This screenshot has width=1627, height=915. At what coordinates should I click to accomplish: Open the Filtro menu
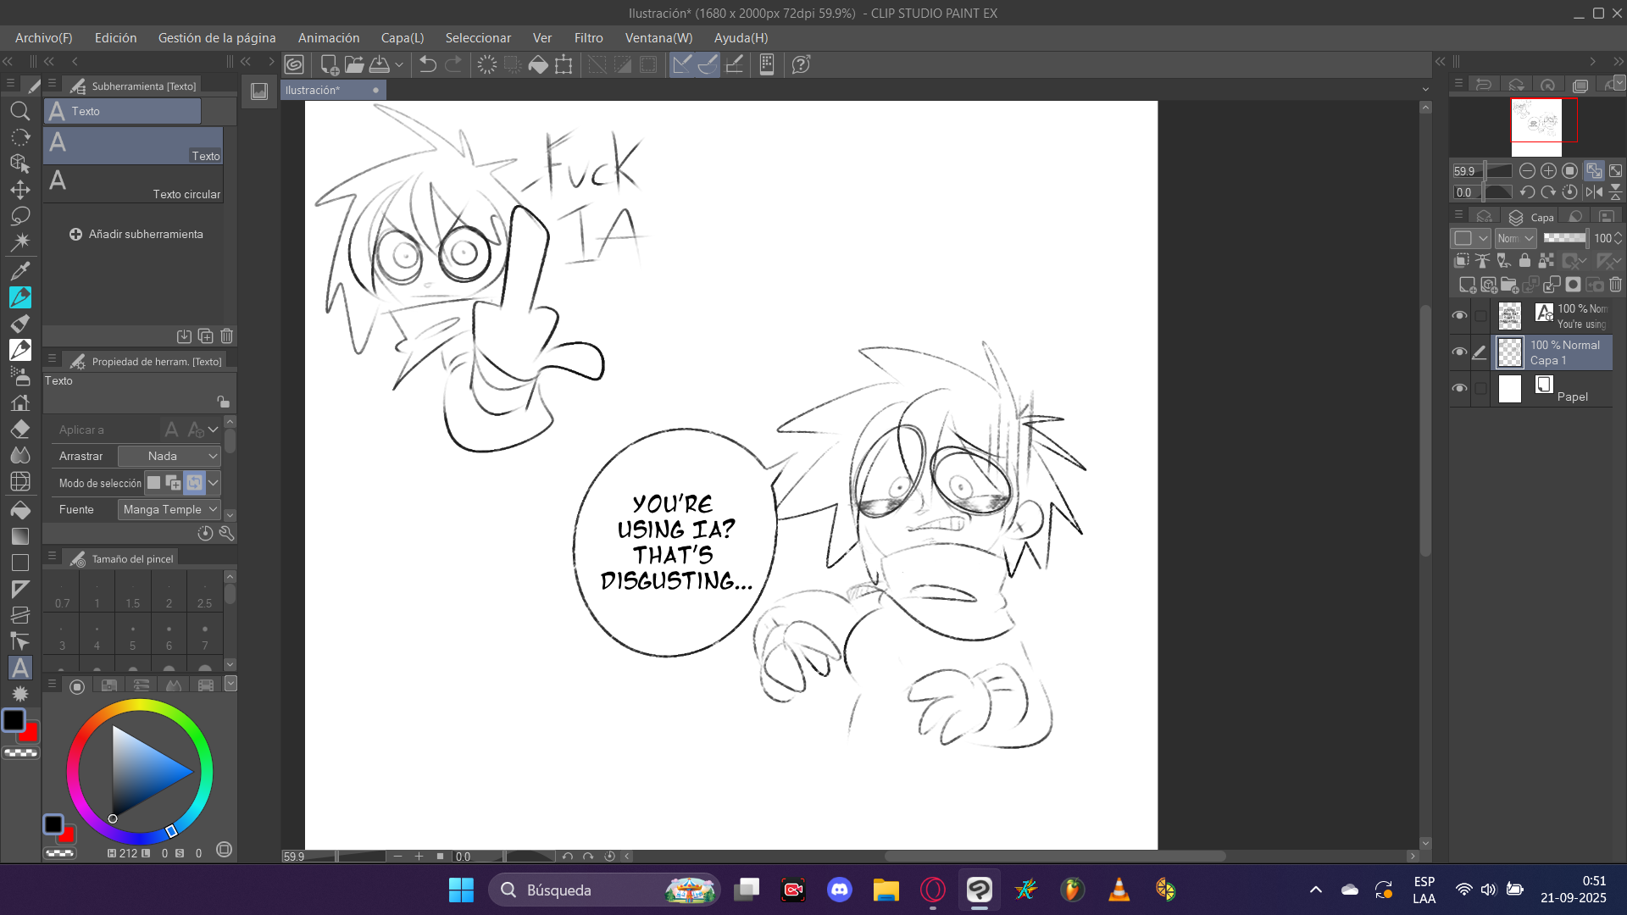coord(588,38)
